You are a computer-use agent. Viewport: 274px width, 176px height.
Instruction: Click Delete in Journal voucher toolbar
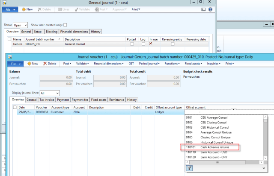tap(50, 64)
